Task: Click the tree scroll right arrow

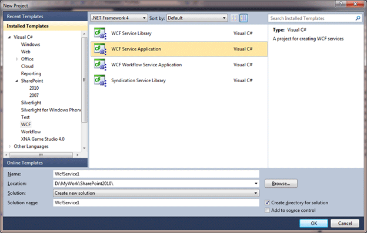Action: point(77,155)
